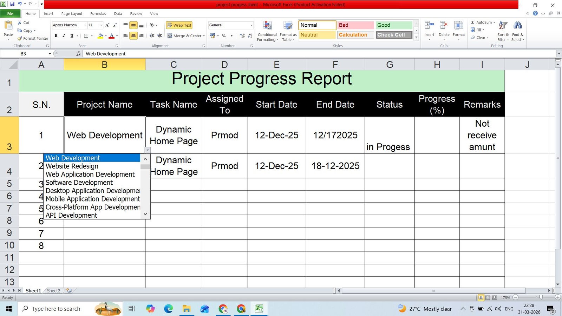Click the Windows taskbar search box
Viewport: 562px width, 316px height.
pyautogui.click(x=70, y=309)
